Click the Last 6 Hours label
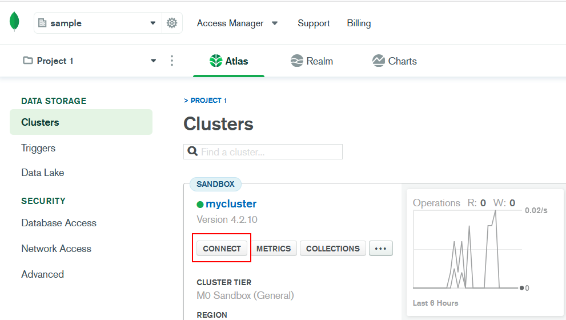Screen dimensions: 566x320 tap(435, 303)
